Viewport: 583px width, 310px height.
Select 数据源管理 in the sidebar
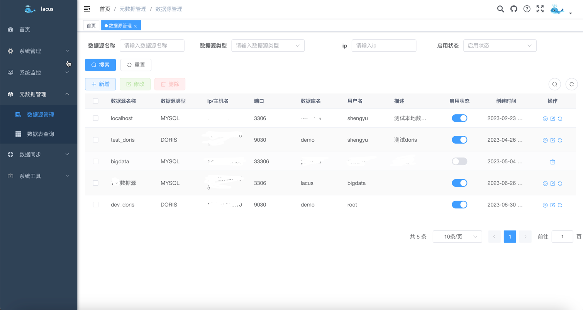pos(39,115)
